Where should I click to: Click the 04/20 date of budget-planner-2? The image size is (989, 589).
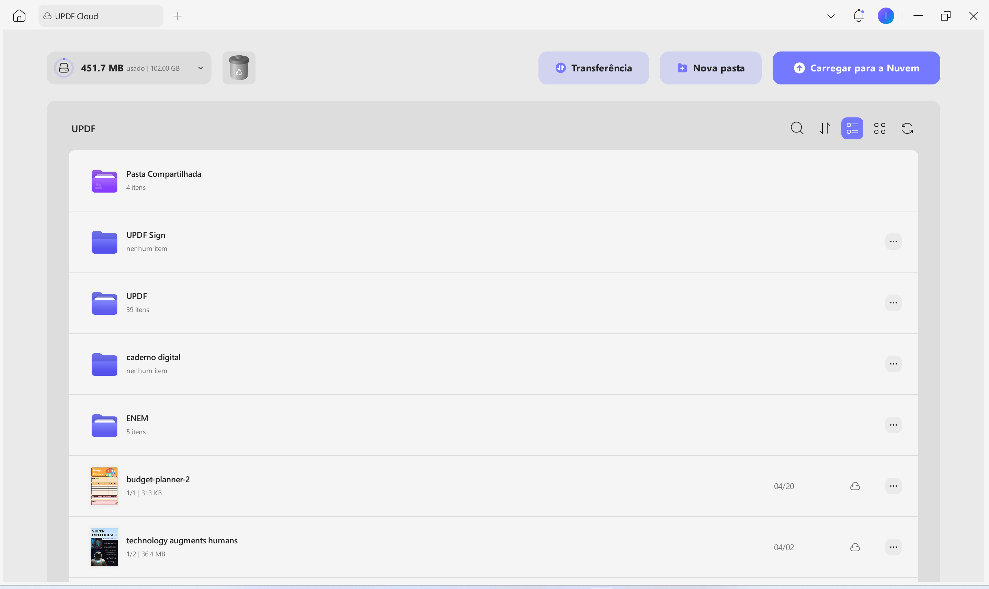click(784, 486)
